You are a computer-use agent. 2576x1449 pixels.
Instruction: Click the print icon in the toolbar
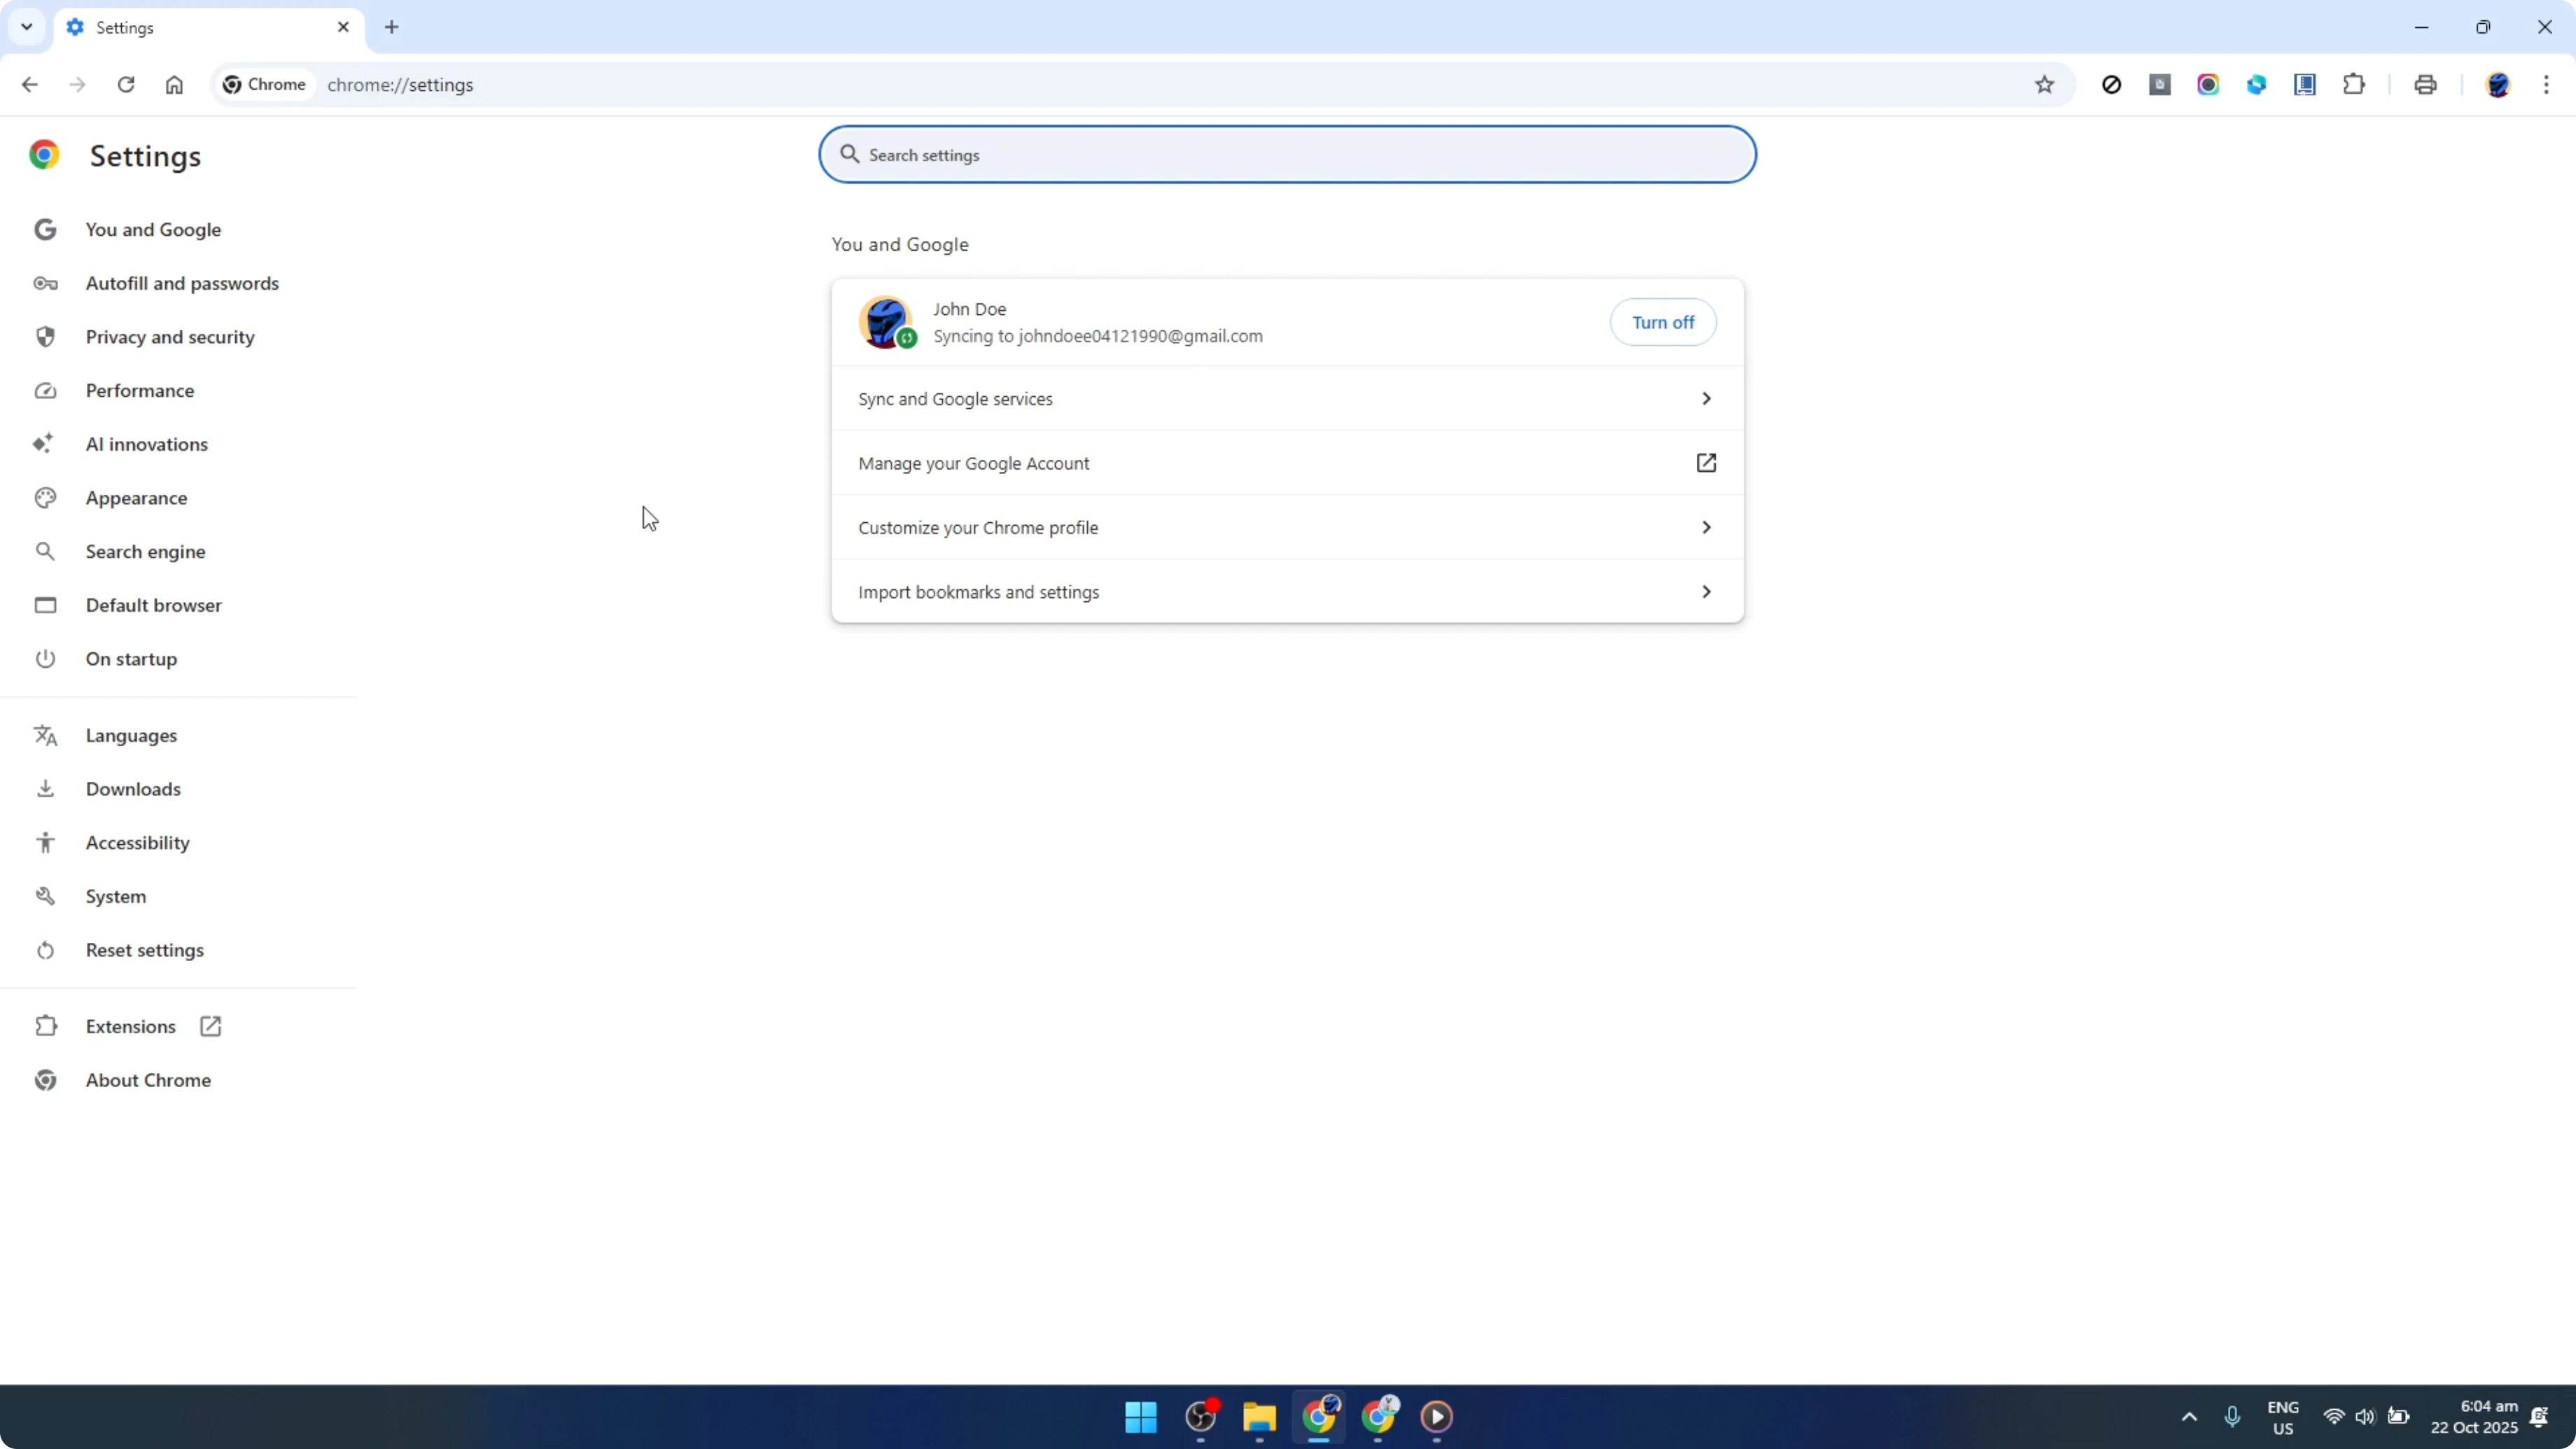[x=2426, y=84]
